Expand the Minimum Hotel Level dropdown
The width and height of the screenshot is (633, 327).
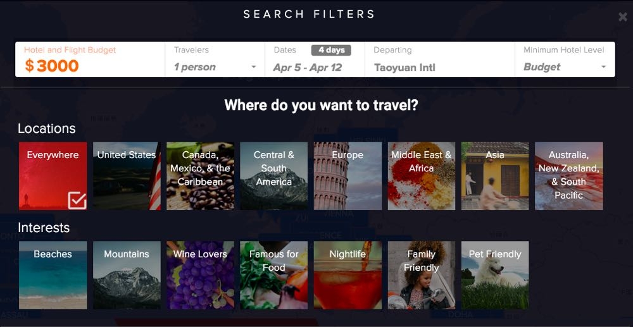point(603,67)
